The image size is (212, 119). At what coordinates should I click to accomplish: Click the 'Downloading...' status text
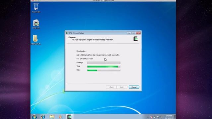(81, 51)
